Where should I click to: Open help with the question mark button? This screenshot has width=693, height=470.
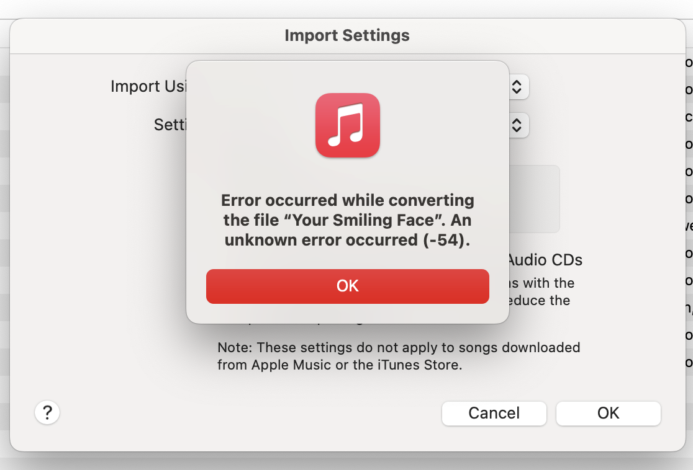(47, 412)
